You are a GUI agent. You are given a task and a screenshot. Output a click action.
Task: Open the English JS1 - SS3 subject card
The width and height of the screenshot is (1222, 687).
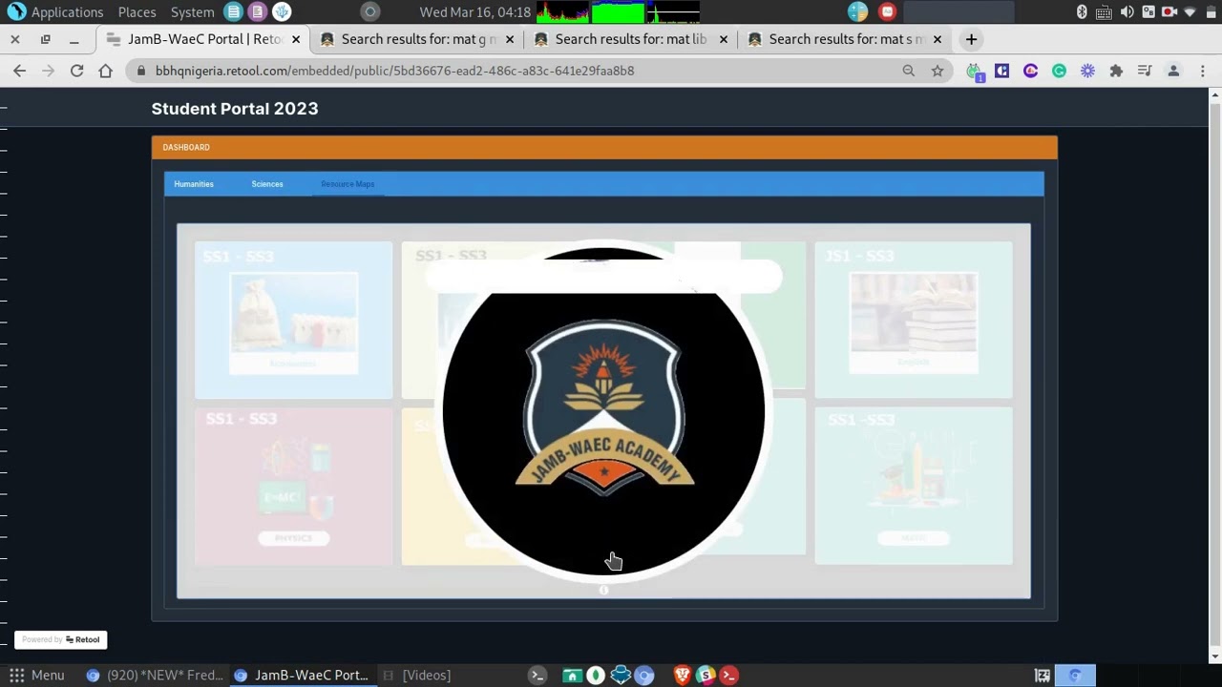pos(914,320)
